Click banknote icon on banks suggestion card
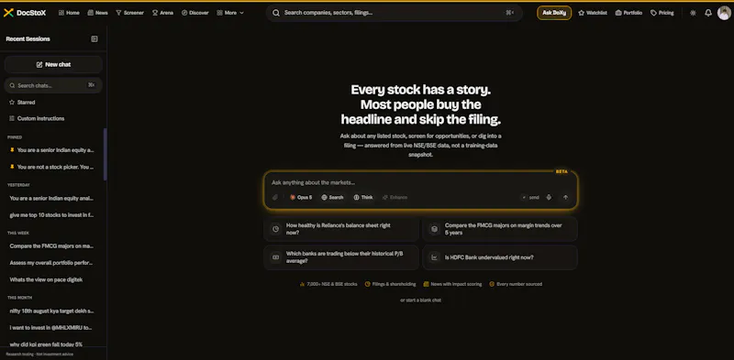Image resolution: width=734 pixels, height=360 pixels. click(276, 257)
